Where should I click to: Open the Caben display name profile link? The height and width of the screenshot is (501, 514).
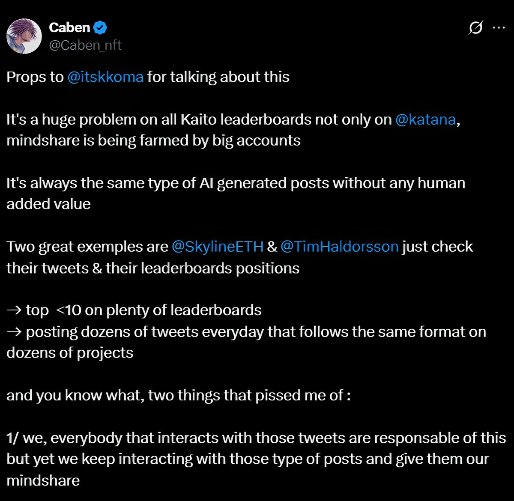(x=69, y=27)
